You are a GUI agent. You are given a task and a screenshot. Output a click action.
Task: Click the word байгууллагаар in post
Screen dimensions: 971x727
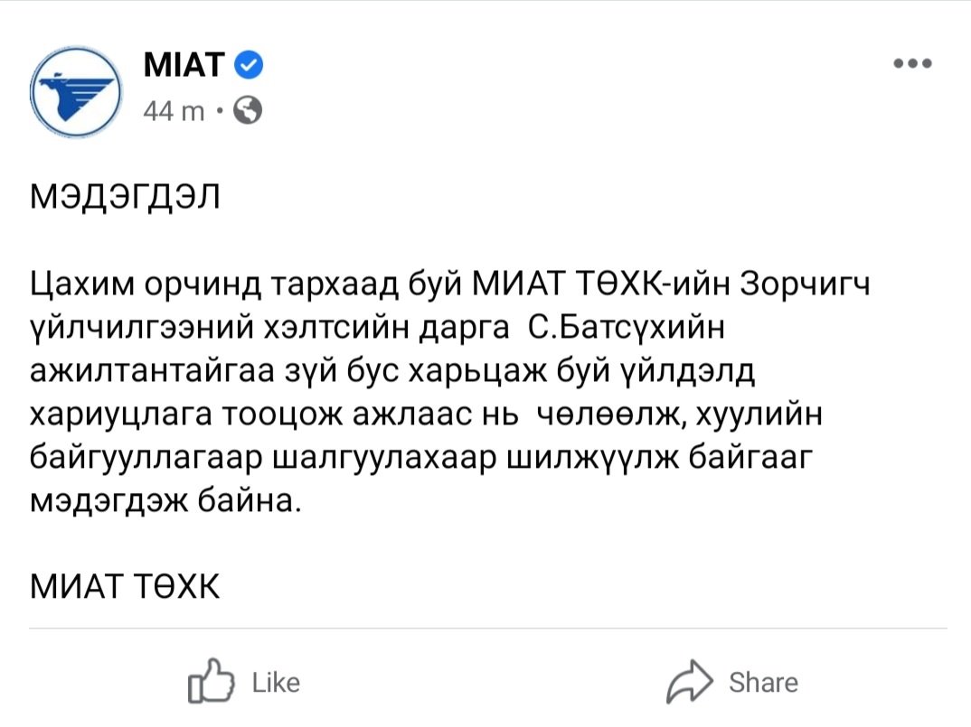pyautogui.click(x=146, y=458)
